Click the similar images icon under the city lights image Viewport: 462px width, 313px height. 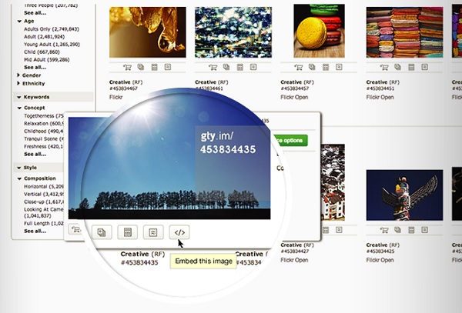click(253, 67)
